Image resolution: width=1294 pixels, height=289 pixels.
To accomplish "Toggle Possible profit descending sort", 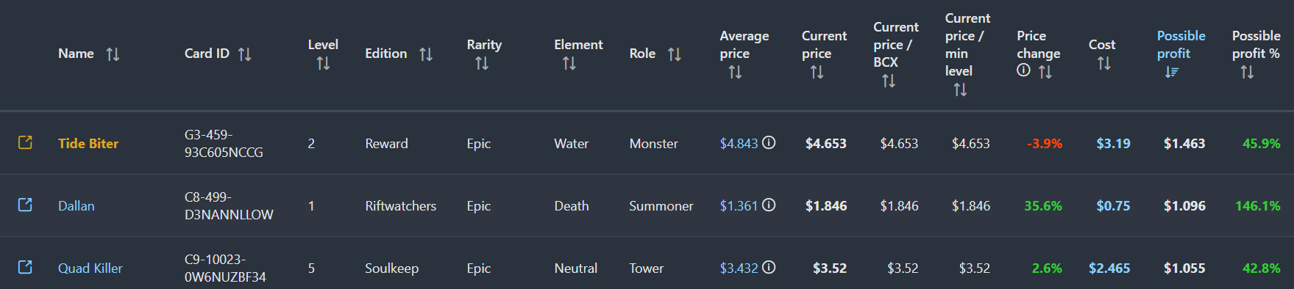I will (x=1172, y=72).
